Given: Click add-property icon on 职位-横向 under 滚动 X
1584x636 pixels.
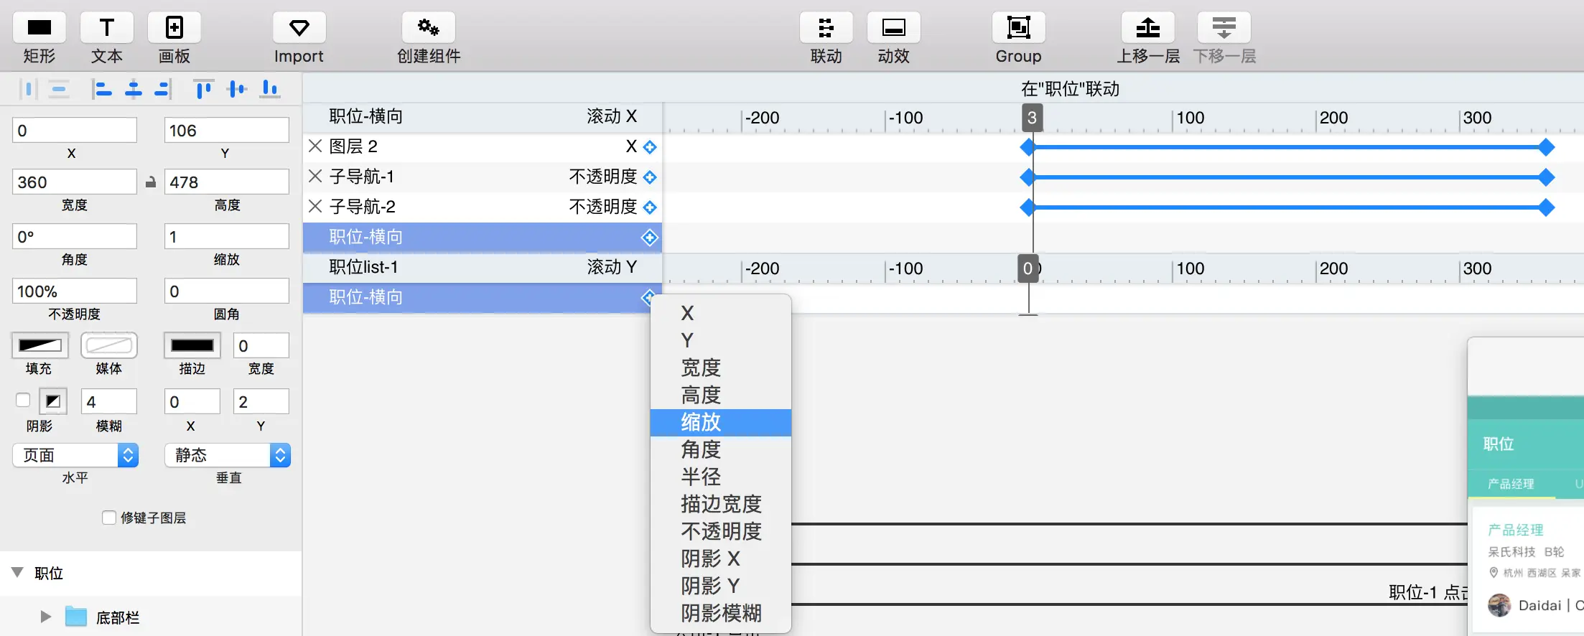Looking at the screenshot, I should (x=650, y=238).
